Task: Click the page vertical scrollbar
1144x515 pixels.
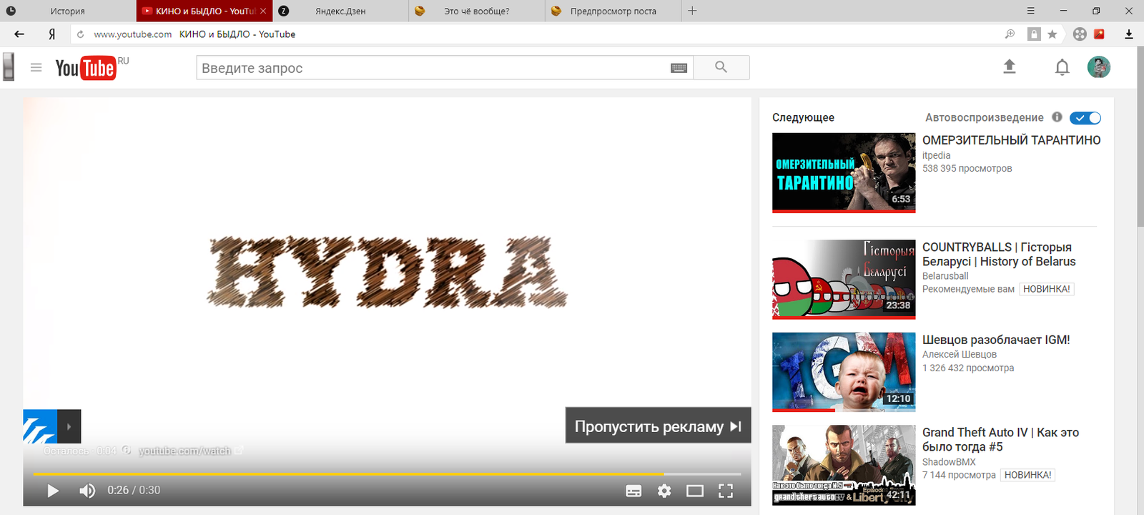Action: [x=1140, y=136]
